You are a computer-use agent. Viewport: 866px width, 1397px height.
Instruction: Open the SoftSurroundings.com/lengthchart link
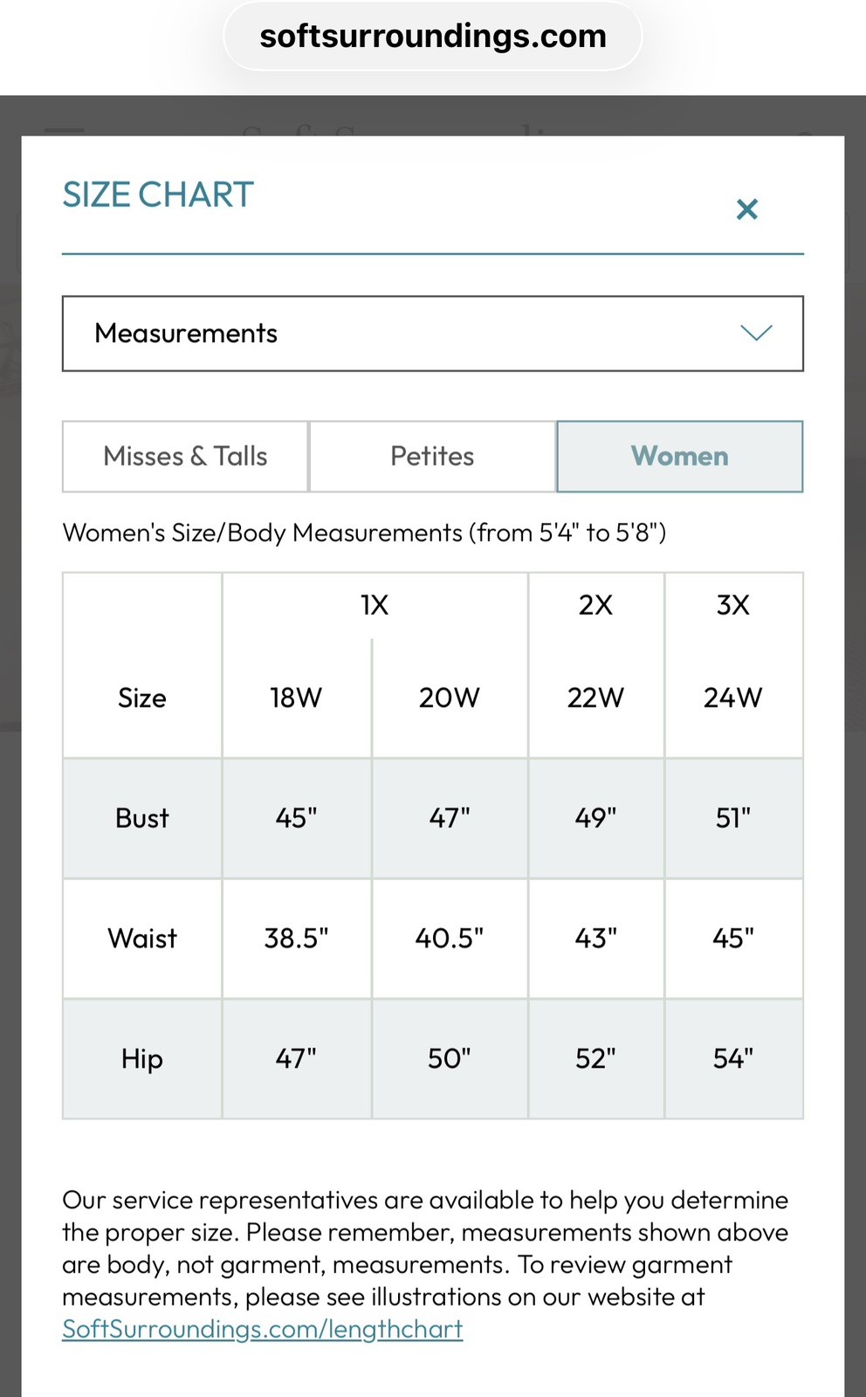(262, 1329)
